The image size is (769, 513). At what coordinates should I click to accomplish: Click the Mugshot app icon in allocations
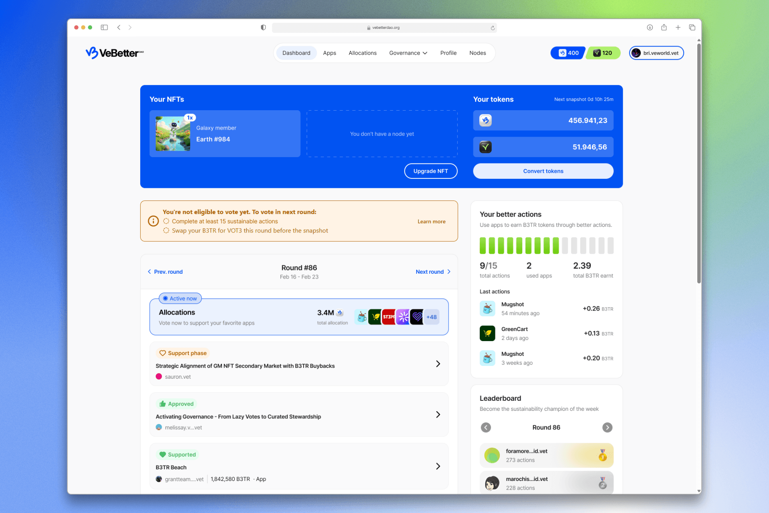click(x=361, y=317)
